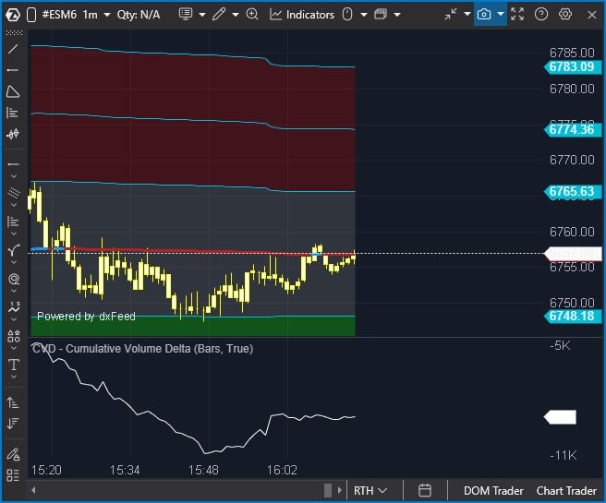Image resolution: width=606 pixels, height=503 pixels.
Task: Select the pencil drawing tool icon
Action: pos(219,14)
